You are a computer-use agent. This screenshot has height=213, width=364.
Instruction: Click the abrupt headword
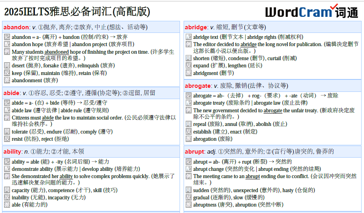(195, 152)
